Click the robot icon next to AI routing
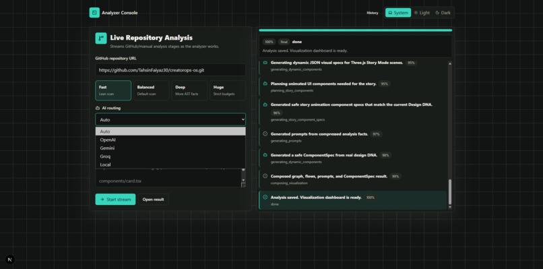 tap(97, 108)
